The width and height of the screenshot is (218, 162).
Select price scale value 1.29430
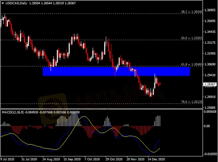click(210, 75)
